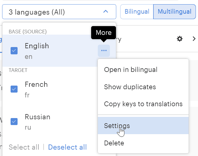Click the TARGET section header label

pos(18,70)
